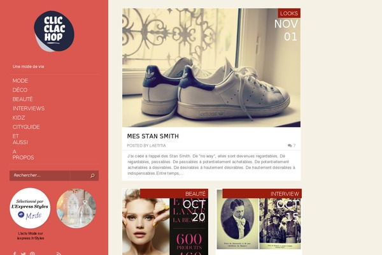Open the RSS feed icon
The width and height of the screenshot is (382, 255).
59,254
